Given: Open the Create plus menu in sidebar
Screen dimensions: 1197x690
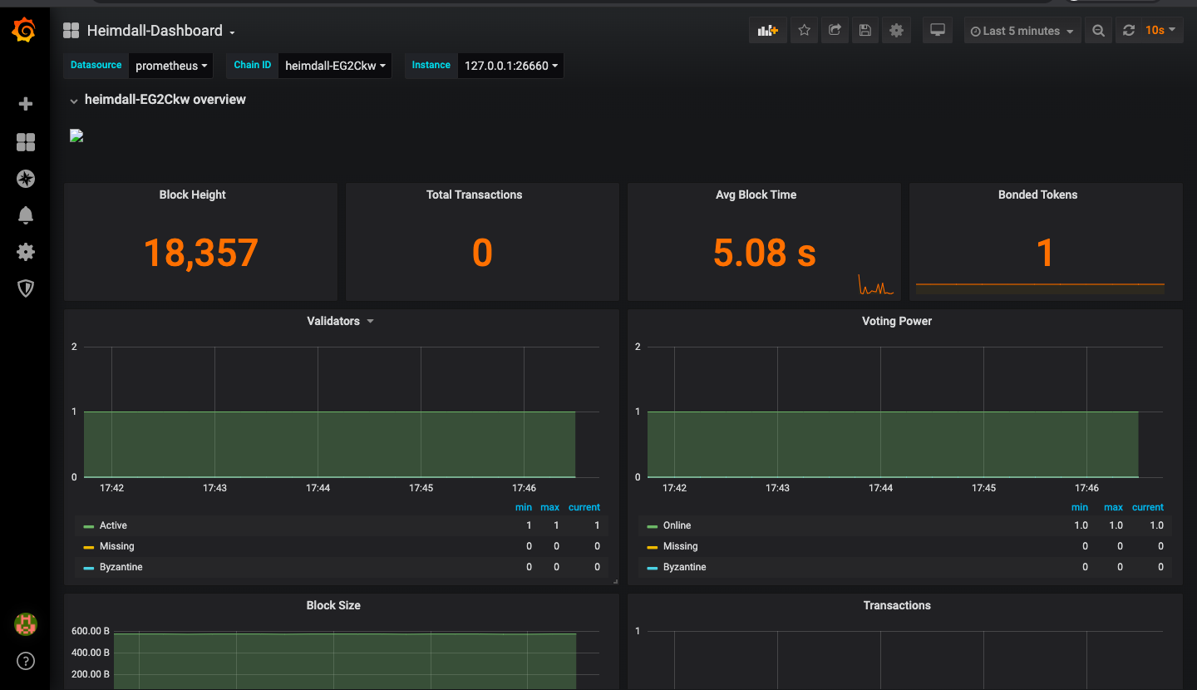Looking at the screenshot, I should 26,104.
